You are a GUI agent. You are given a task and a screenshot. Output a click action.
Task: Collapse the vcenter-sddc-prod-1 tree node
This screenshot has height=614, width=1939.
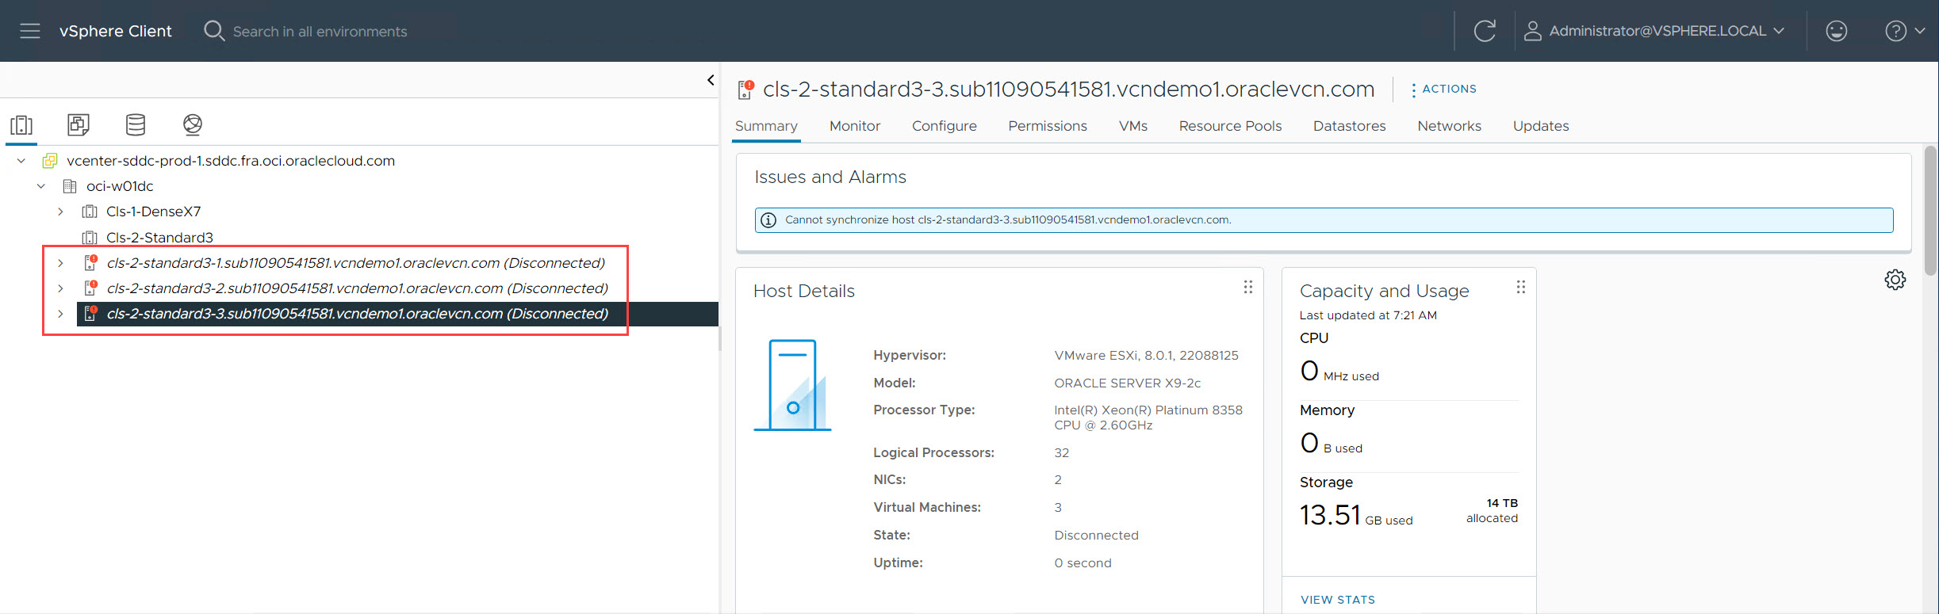(x=21, y=161)
